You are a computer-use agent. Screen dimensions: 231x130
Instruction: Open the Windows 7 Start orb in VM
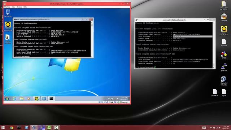coord(6,99)
